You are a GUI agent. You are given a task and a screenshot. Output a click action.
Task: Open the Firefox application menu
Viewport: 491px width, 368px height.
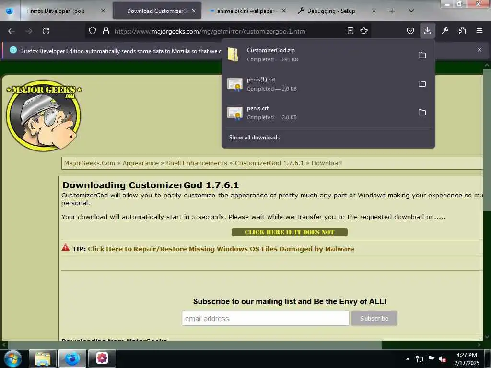pos(479,31)
